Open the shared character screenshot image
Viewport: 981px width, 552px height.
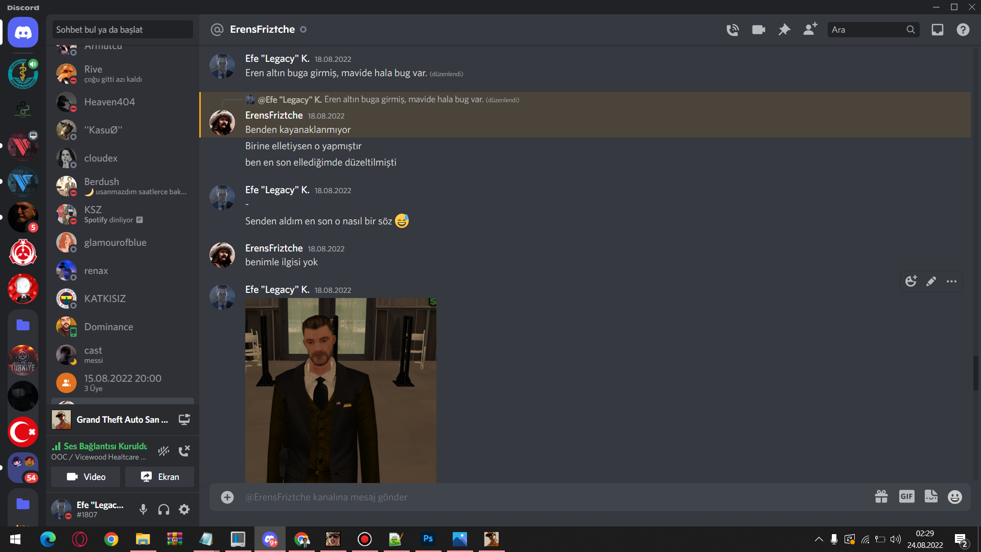pyautogui.click(x=341, y=390)
